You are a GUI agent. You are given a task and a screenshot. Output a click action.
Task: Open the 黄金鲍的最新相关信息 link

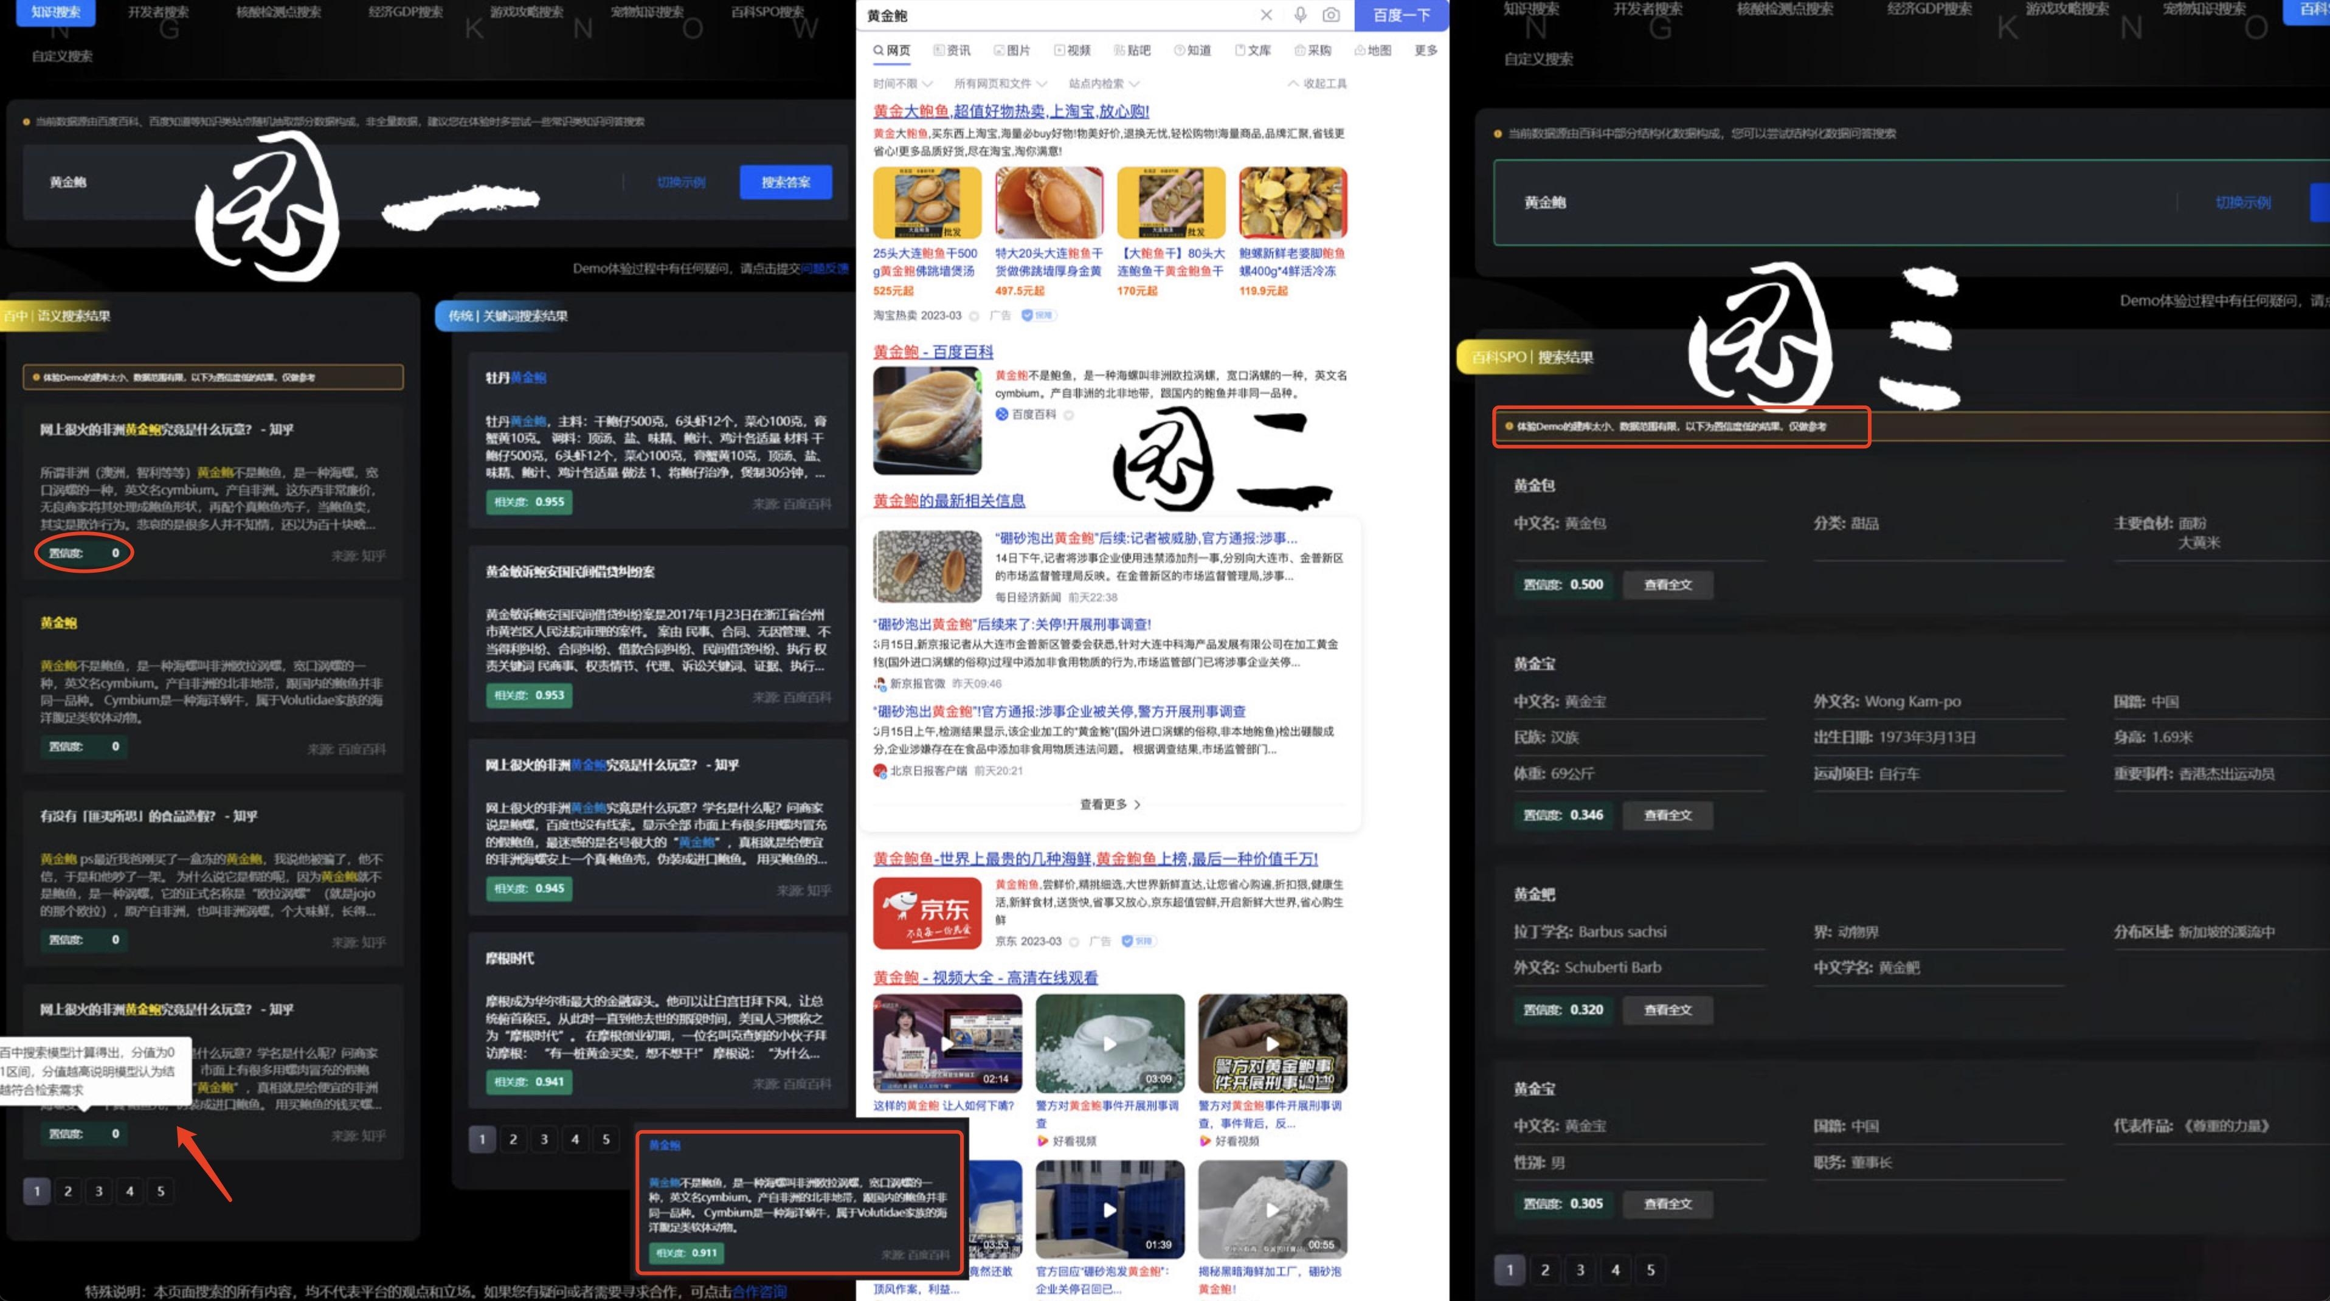coord(949,501)
